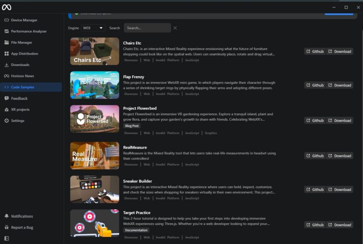Download the RealMeasure sample
The height and width of the screenshot is (244, 363).
coord(340,156)
